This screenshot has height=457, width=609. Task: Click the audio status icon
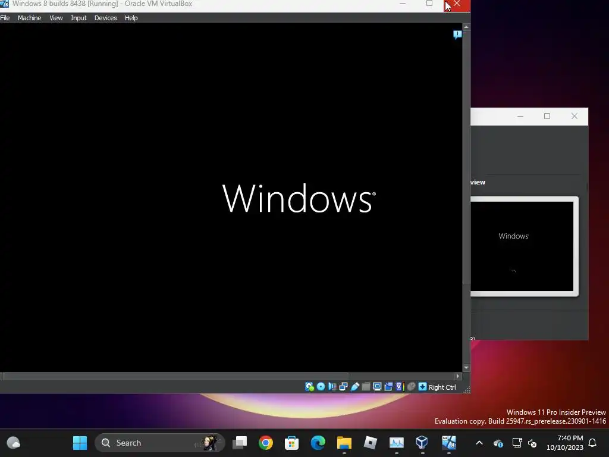click(x=332, y=387)
